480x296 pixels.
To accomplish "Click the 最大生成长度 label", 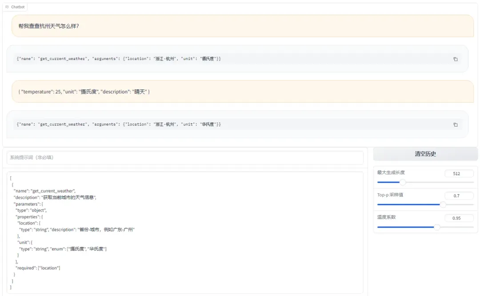I will [x=391, y=172].
